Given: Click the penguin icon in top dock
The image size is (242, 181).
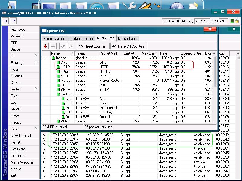Looking at the screenshot, I should (x=11, y=5).
